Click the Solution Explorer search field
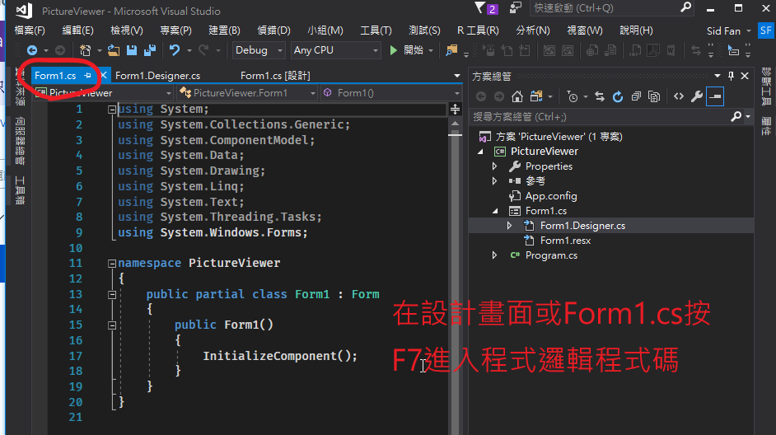The height and width of the screenshot is (435, 776). pos(599,117)
